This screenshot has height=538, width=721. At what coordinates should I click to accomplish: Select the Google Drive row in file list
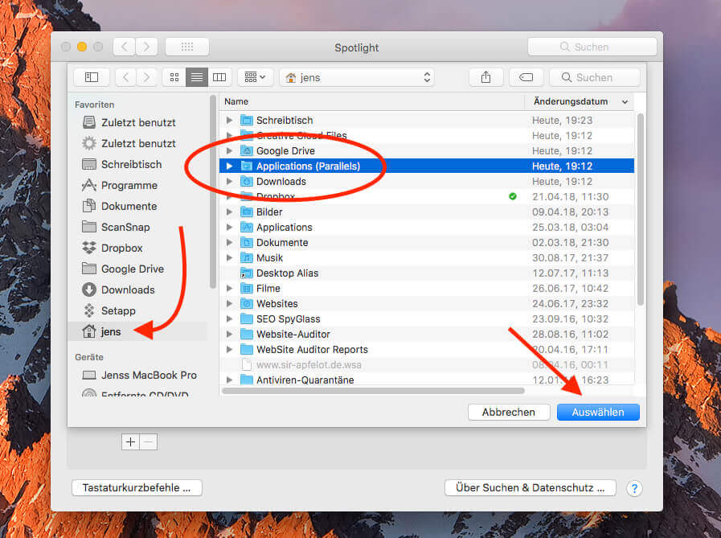point(427,151)
